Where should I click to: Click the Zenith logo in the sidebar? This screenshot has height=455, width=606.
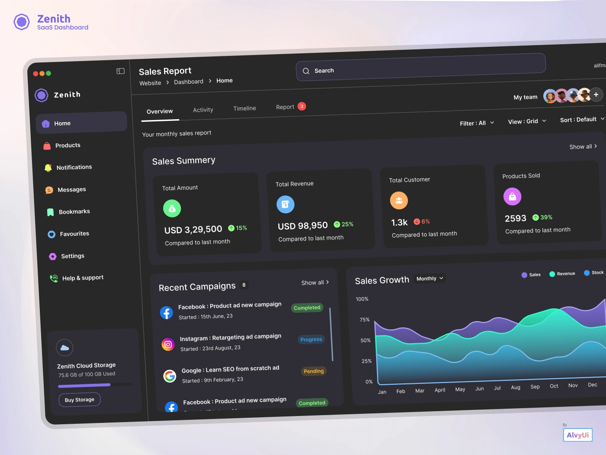click(42, 95)
